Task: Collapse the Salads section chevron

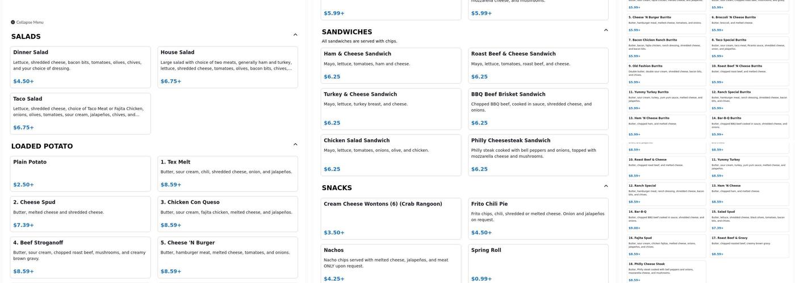Action: [x=295, y=35]
